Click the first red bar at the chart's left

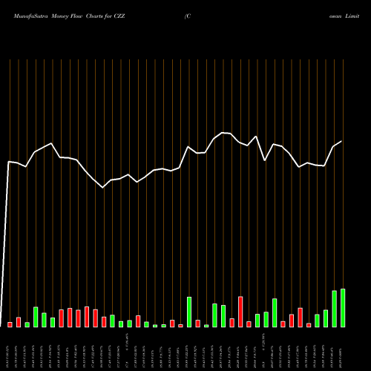(10, 325)
